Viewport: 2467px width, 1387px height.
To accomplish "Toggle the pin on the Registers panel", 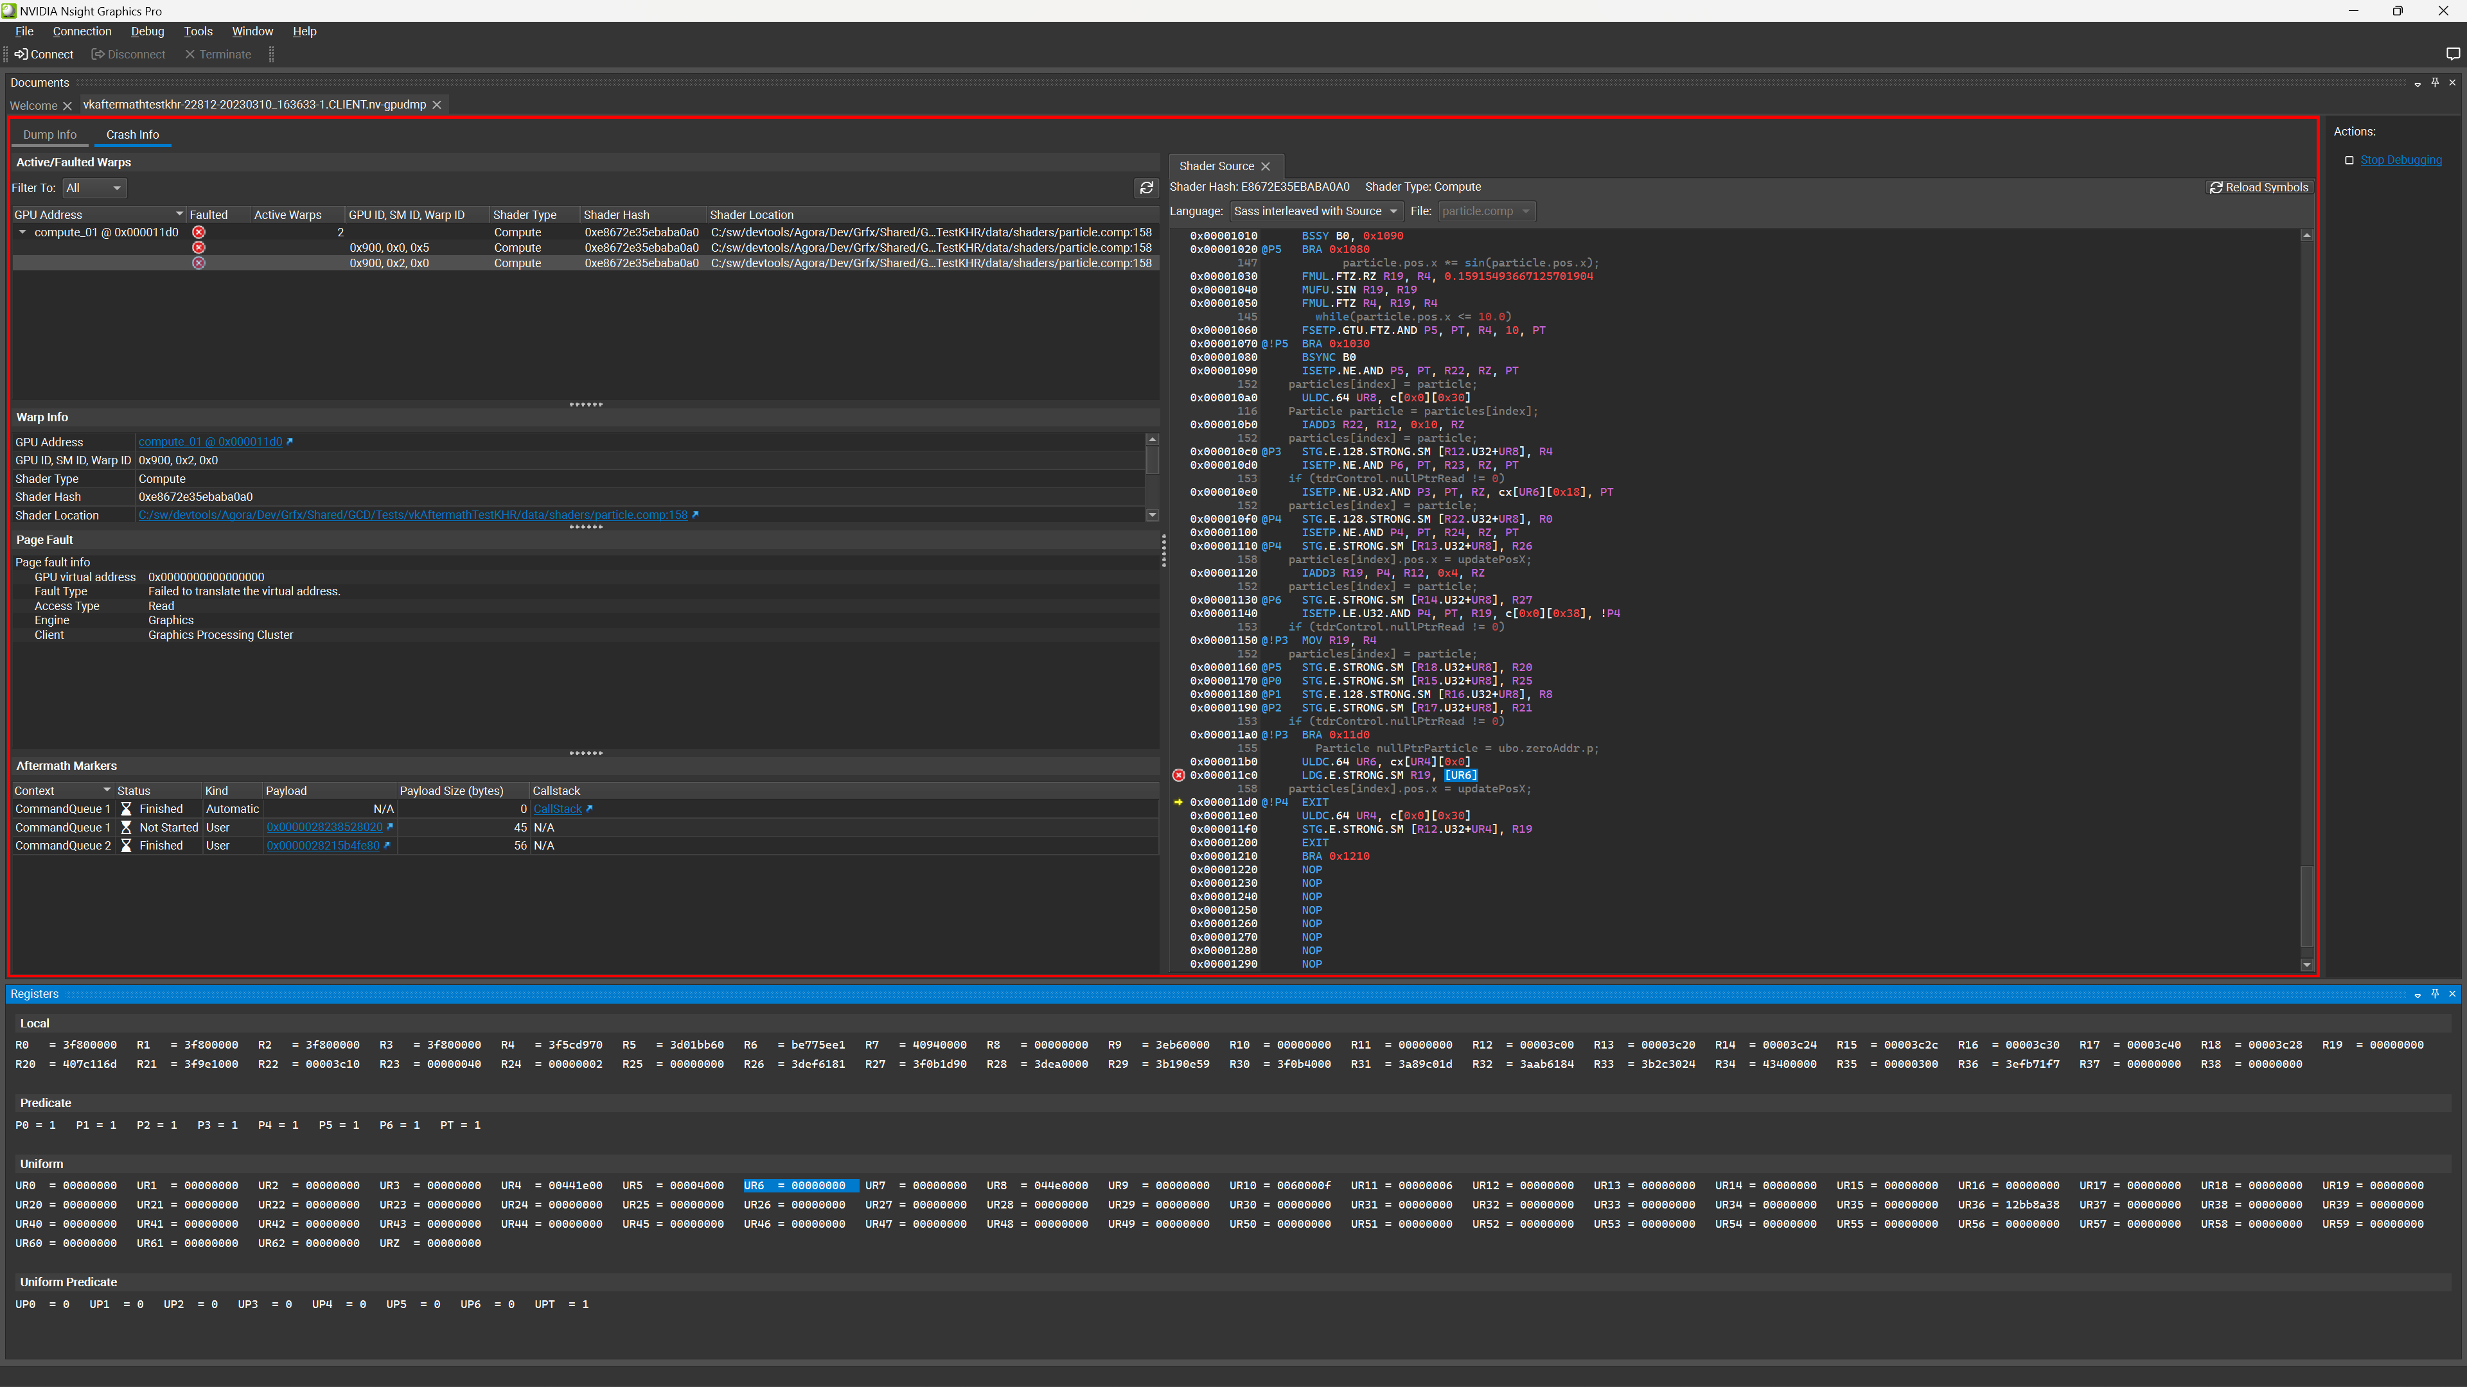I will tap(2436, 993).
